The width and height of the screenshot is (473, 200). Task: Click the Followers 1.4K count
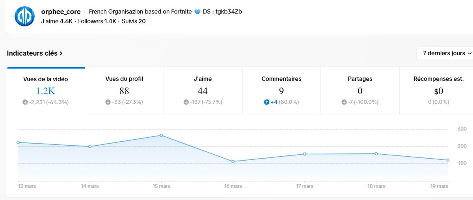98,21
